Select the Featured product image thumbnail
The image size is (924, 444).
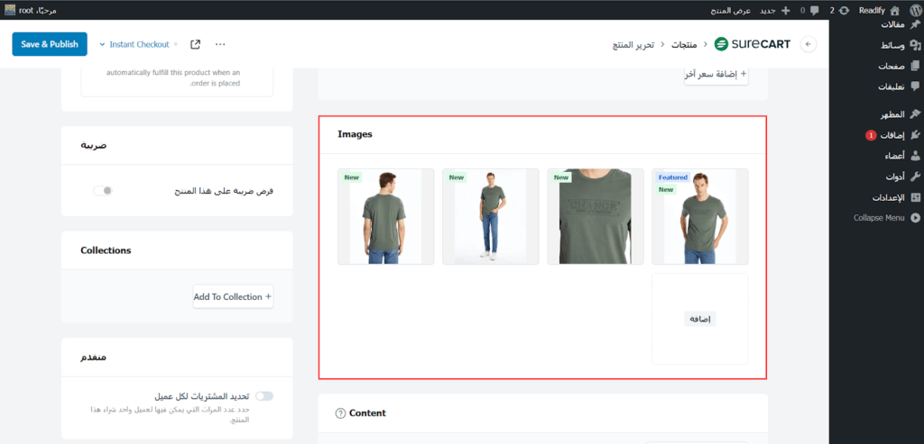699,216
